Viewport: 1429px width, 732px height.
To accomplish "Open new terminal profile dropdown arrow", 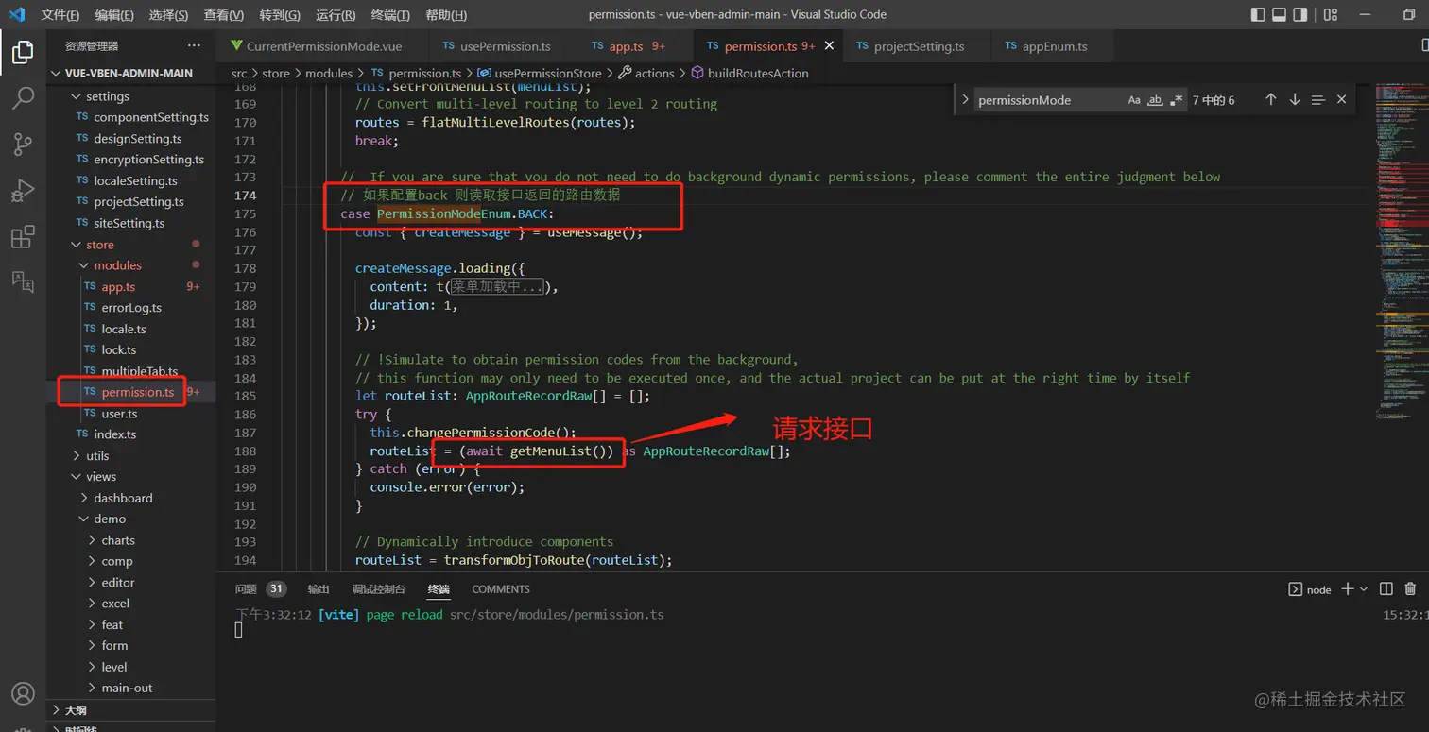I will click(x=1364, y=588).
